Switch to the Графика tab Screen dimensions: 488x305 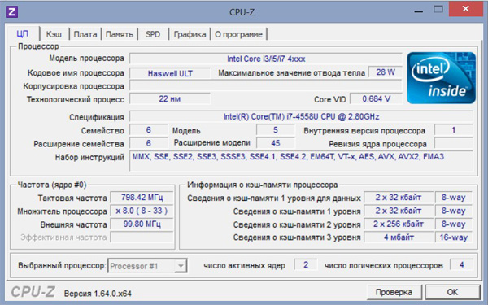click(190, 34)
